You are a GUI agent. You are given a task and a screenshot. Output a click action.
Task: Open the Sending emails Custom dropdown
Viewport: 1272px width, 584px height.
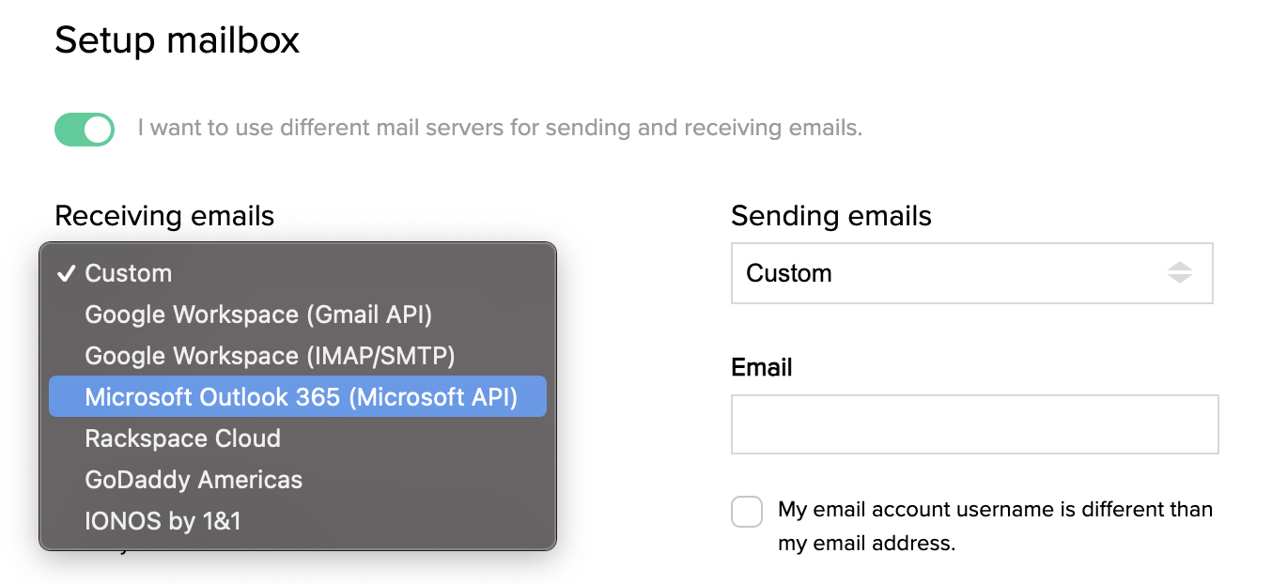point(972,273)
